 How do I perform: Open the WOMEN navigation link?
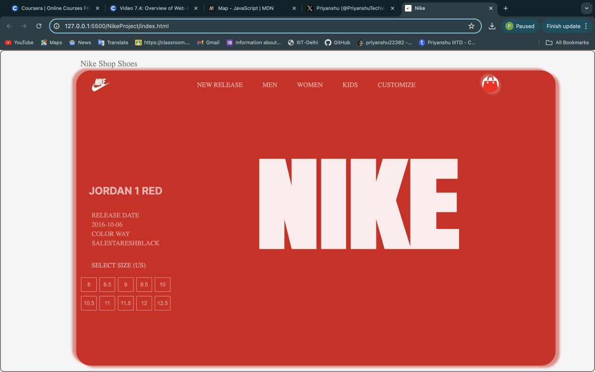point(310,85)
